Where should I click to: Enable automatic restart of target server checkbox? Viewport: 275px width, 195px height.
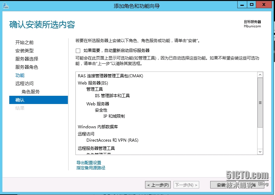(x=78, y=51)
